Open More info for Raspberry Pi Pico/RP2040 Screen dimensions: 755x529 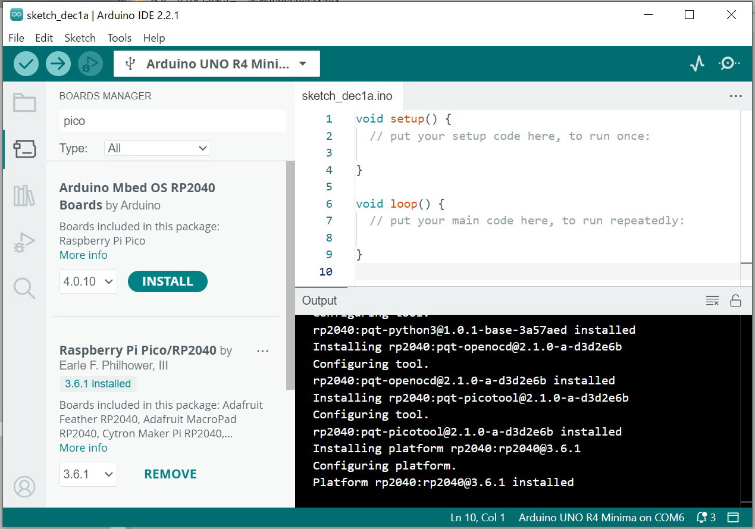point(83,448)
